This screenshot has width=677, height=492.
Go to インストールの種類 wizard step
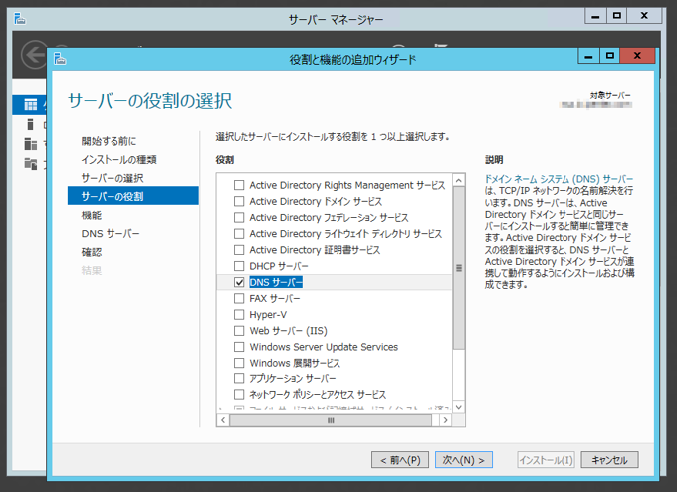coord(119,159)
